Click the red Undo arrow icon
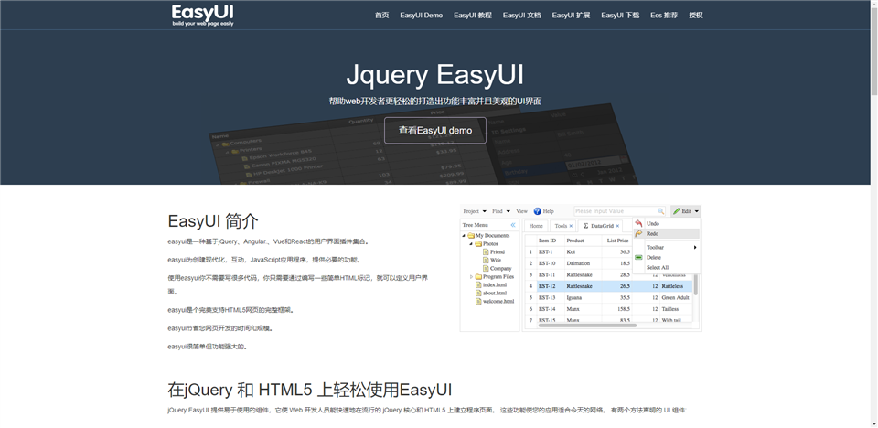The height and width of the screenshot is (428, 878). (639, 223)
